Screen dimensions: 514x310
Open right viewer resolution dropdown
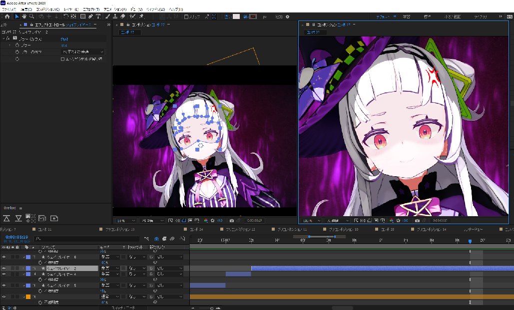pyautogui.click(x=338, y=221)
